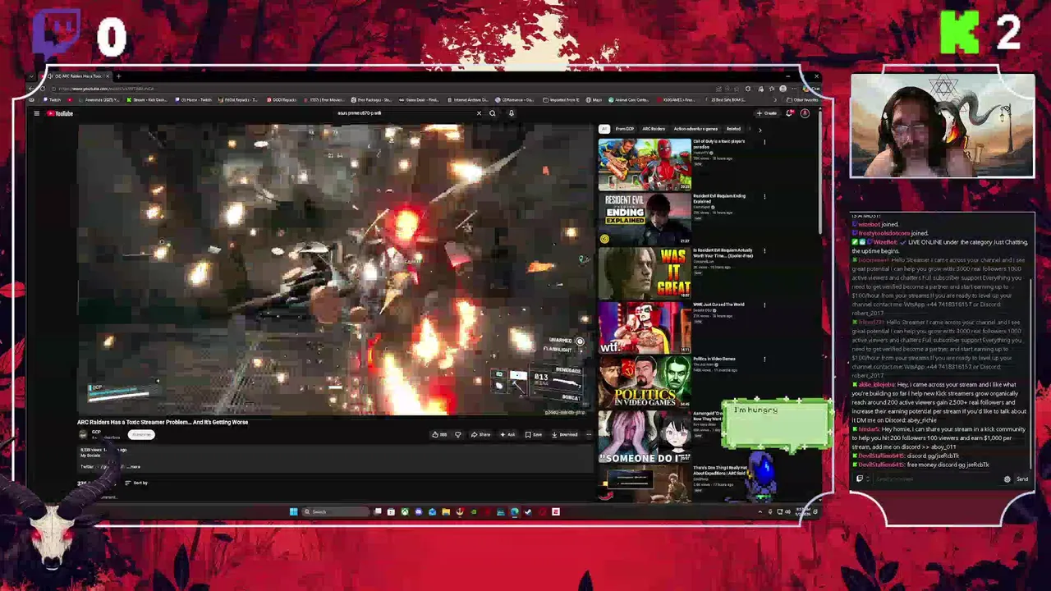Start voice search with microphone icon
The width and height of the screenshot is (1051, 591).
[511, 113]
